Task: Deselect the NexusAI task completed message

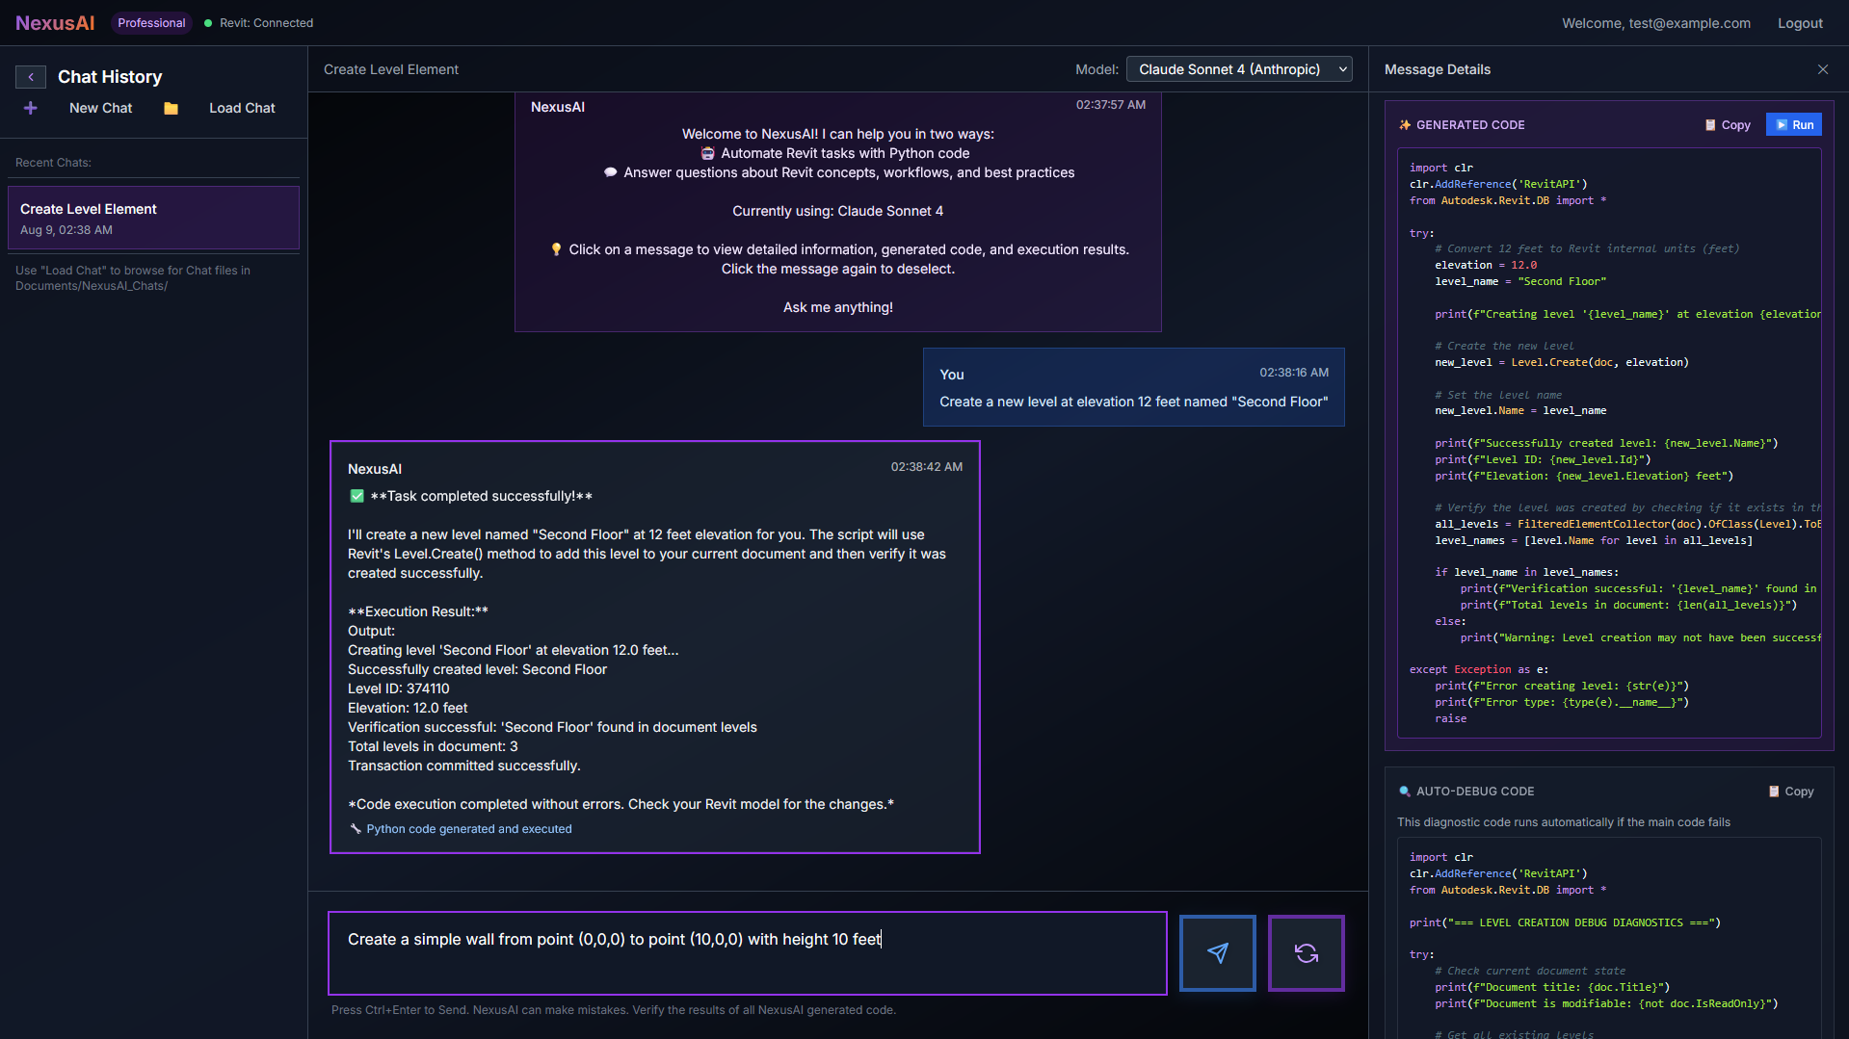Action: (654, 647)
